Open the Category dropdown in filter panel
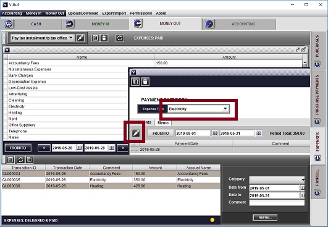The height and width of the screenshot is (227, 328). (x=277, y=179)
